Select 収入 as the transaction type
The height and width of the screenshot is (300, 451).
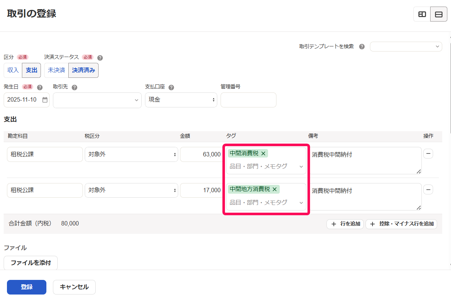[x=13, y=70]
